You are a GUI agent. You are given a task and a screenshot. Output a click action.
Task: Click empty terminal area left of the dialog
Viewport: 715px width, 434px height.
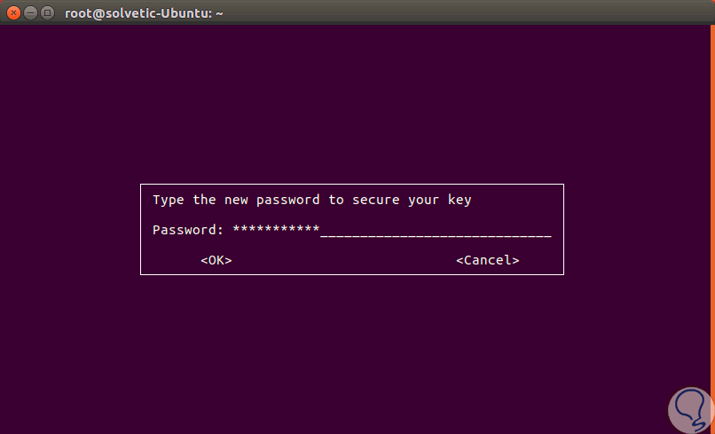coord(69,229)
